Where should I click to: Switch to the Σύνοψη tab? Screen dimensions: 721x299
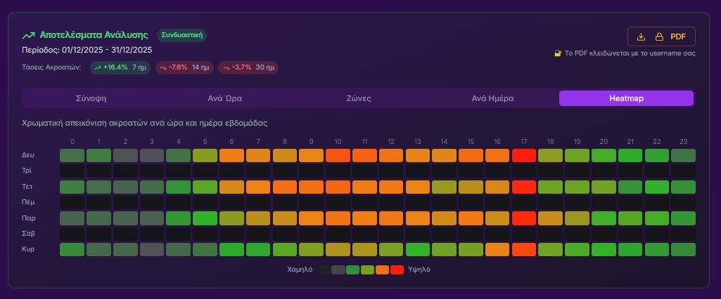coord(91,98)
